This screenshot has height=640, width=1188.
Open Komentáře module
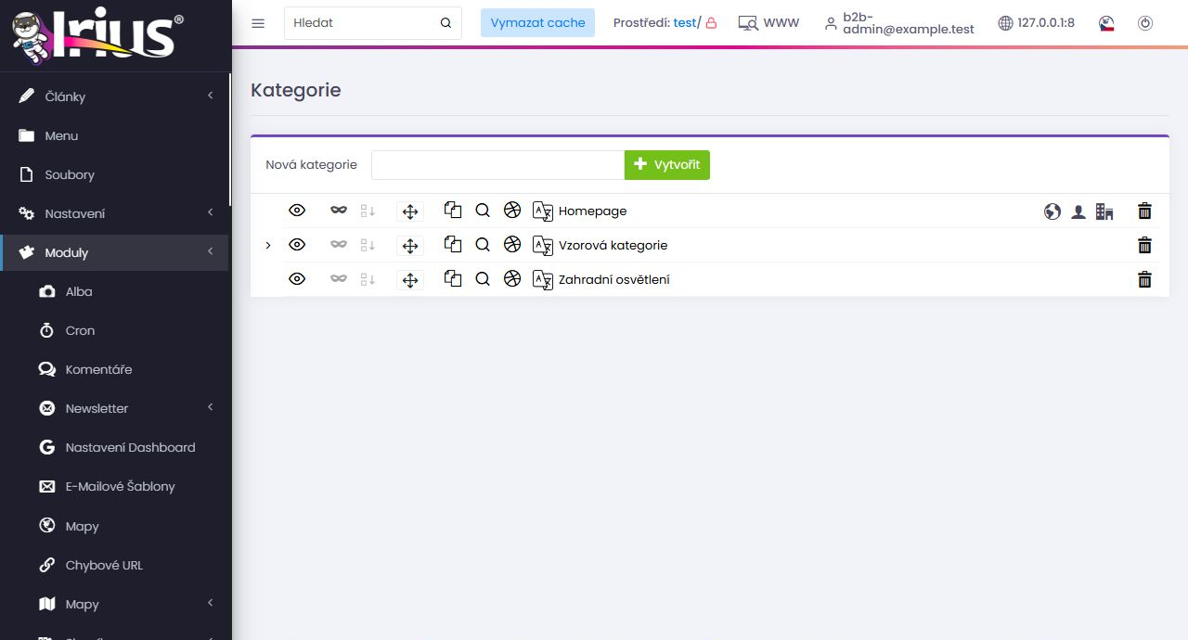click(115, 369)
